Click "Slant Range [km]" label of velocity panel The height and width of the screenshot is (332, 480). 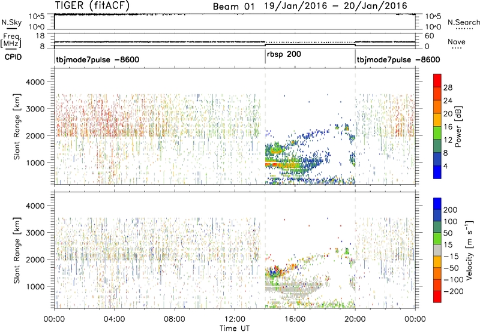coord(17,250)
